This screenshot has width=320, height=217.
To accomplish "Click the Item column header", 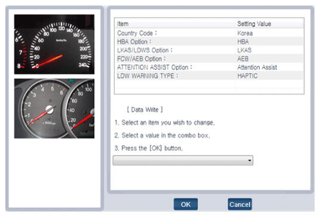I will click(175, 24).
